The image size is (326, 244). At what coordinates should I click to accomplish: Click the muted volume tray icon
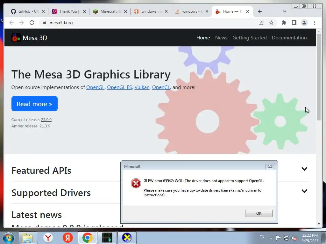coord(294,238)
